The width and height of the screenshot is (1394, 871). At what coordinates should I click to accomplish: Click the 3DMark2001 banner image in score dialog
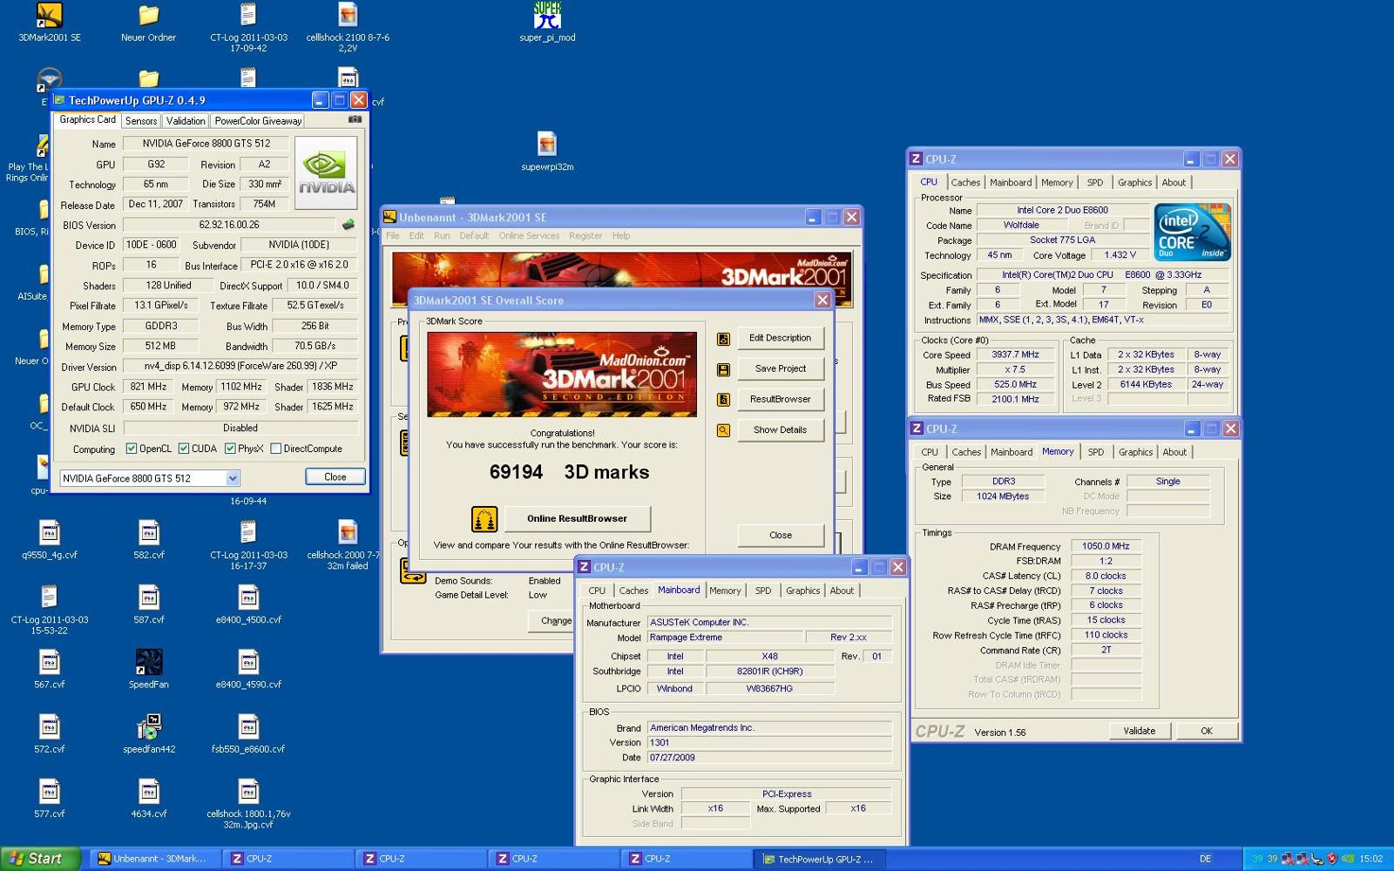click(562, 375)
